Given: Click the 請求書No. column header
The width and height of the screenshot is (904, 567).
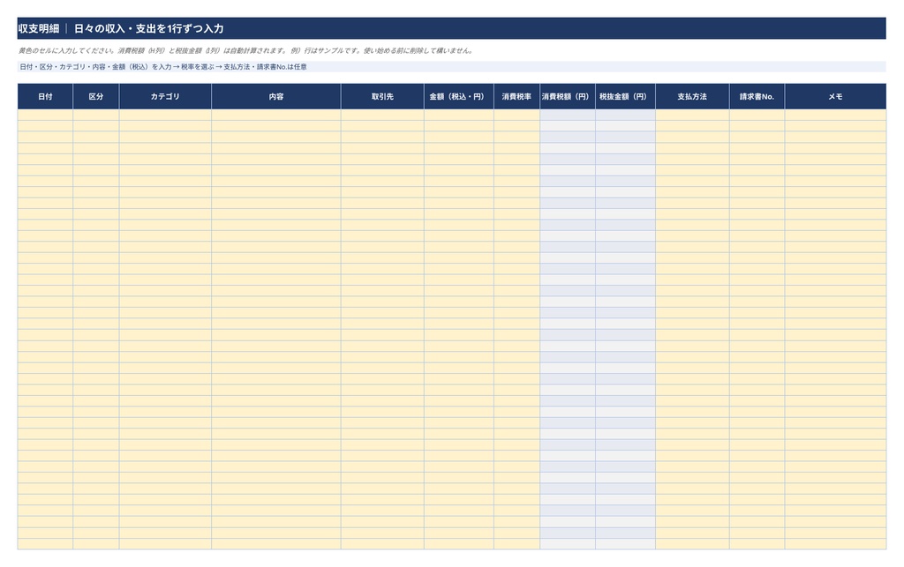Looking at the screenshot, I should (x=757, y=96).
